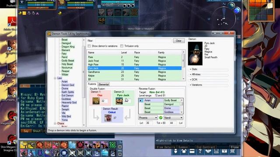Switch to the Elemental tab

103,84
